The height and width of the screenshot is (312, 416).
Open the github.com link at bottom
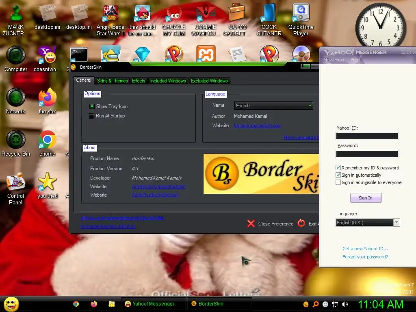[122, 218]
